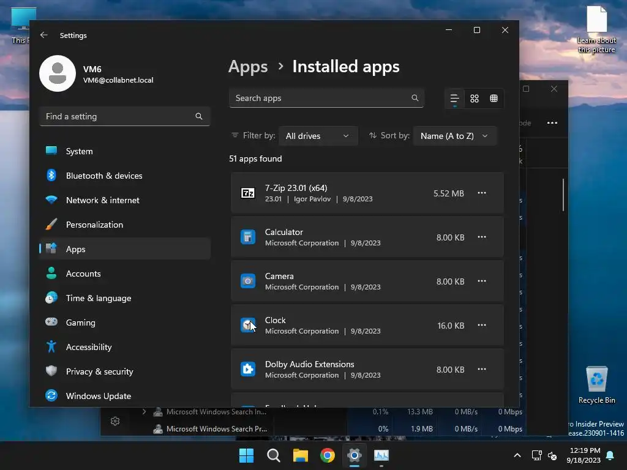Open Time & language settings
627x470 pixels.
(125, 298)
